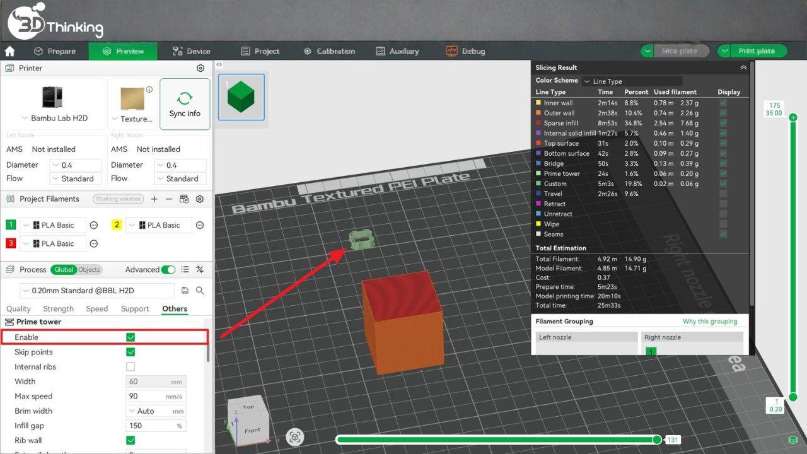This screenshot has width=807, height=454.
Task: Open AMS filament sync icon in Project Filaments
Action: click(x=184, y=199)
